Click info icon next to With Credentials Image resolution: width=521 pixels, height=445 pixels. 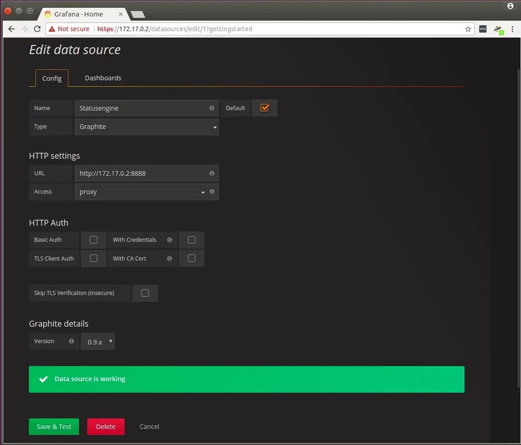point(170,239)
